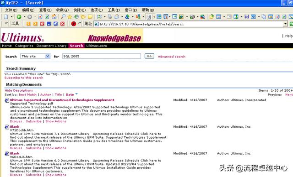Screen dimensions: 293x177
Task: Sort results by Author
Action: [46, 94]
